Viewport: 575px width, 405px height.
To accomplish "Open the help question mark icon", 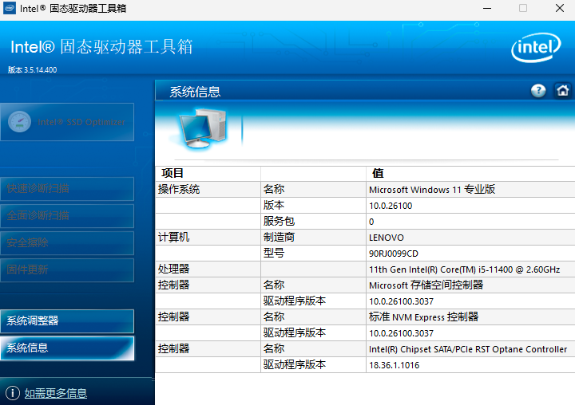I will pos(538,90).
